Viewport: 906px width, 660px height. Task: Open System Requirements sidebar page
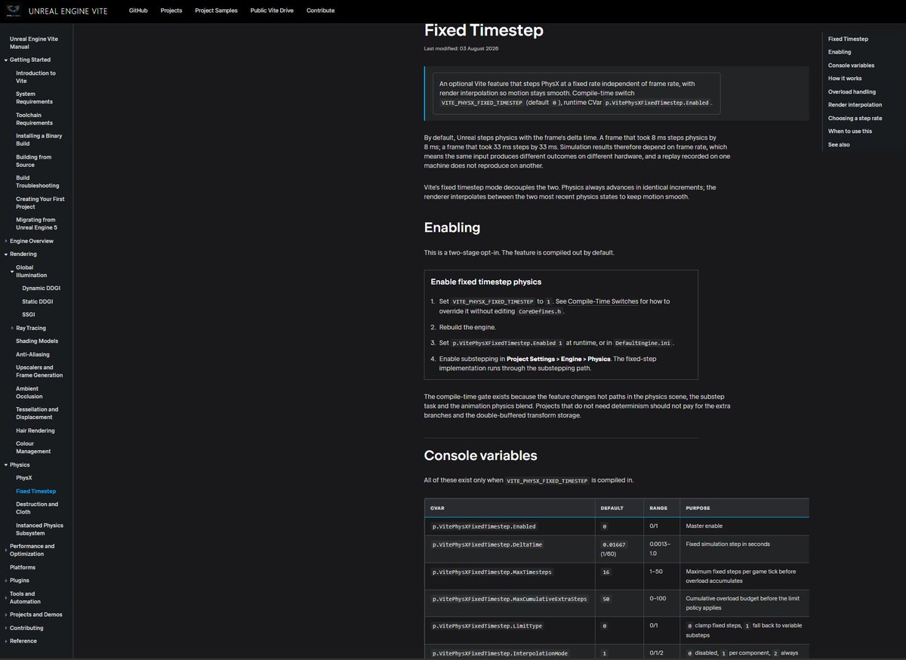pyautogui.click(x=34, y=97)
